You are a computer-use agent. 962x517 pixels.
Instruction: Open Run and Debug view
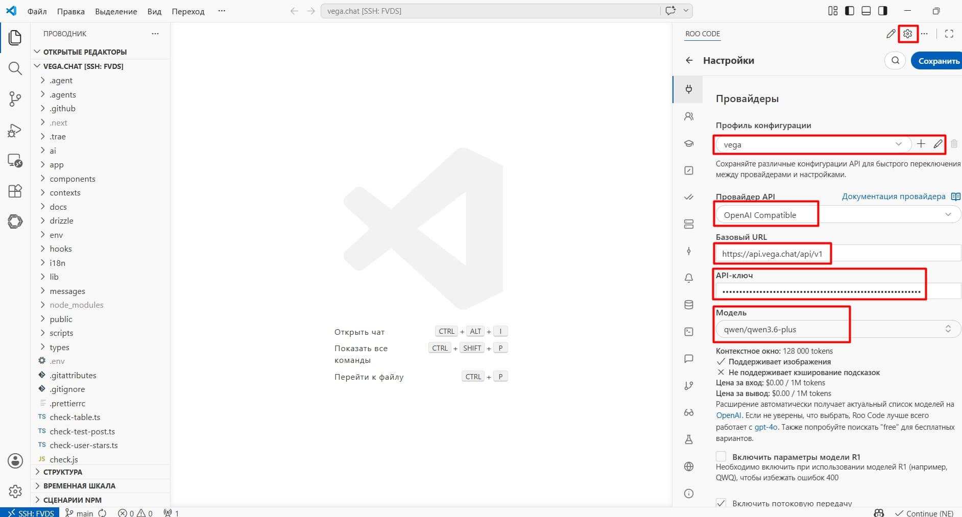15,131
